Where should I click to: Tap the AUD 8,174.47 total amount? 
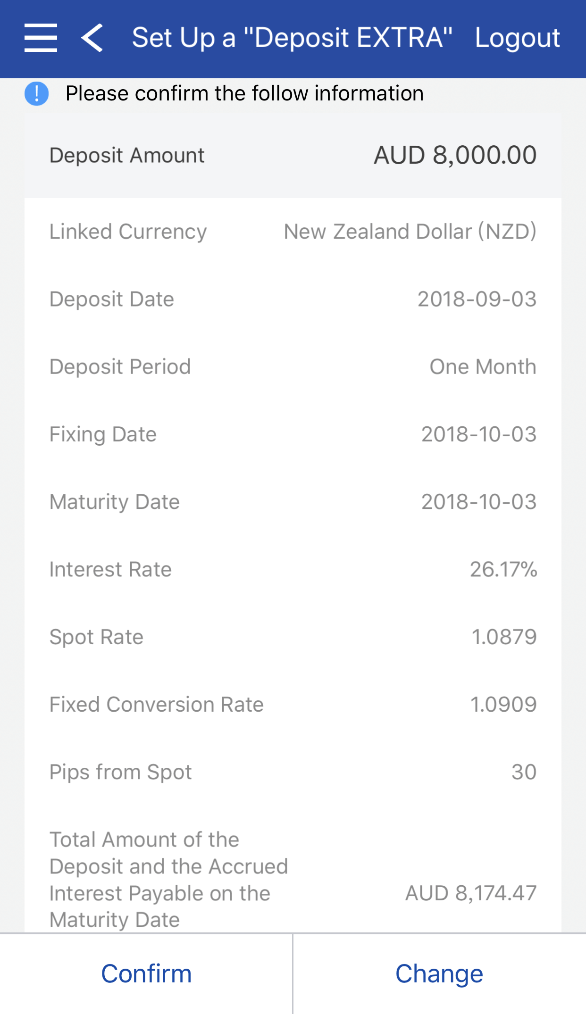[470, 893]
